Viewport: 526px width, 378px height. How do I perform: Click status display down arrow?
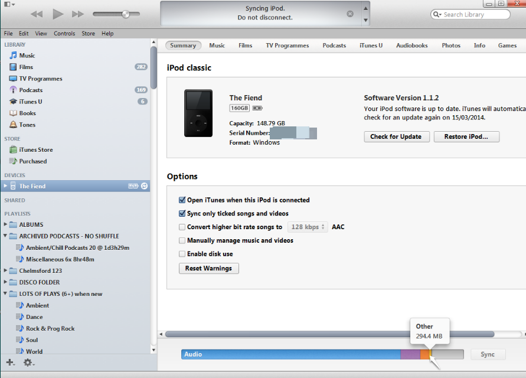pos(365,20)
